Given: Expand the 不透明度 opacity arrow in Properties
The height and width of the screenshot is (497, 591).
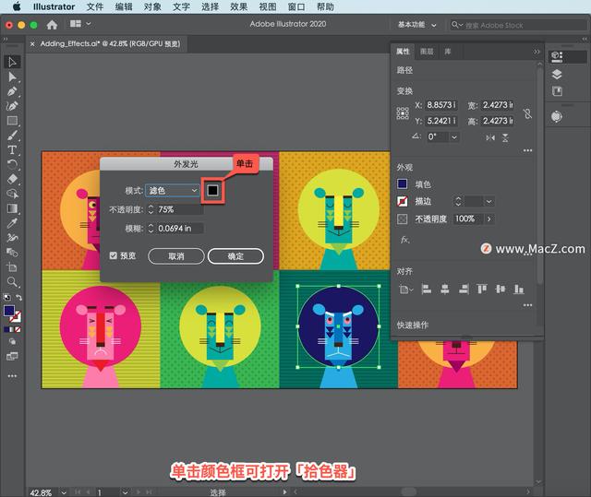Looking at the screenshot, I should (x=488, y=219).
